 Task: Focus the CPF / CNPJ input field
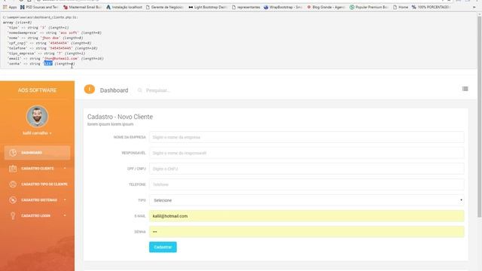point(307,169)
